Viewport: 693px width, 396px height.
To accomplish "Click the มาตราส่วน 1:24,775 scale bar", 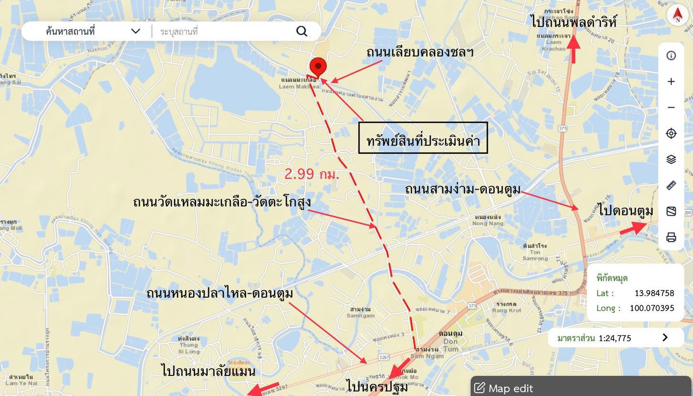I will pyautogui.click(x=616, y=338).
